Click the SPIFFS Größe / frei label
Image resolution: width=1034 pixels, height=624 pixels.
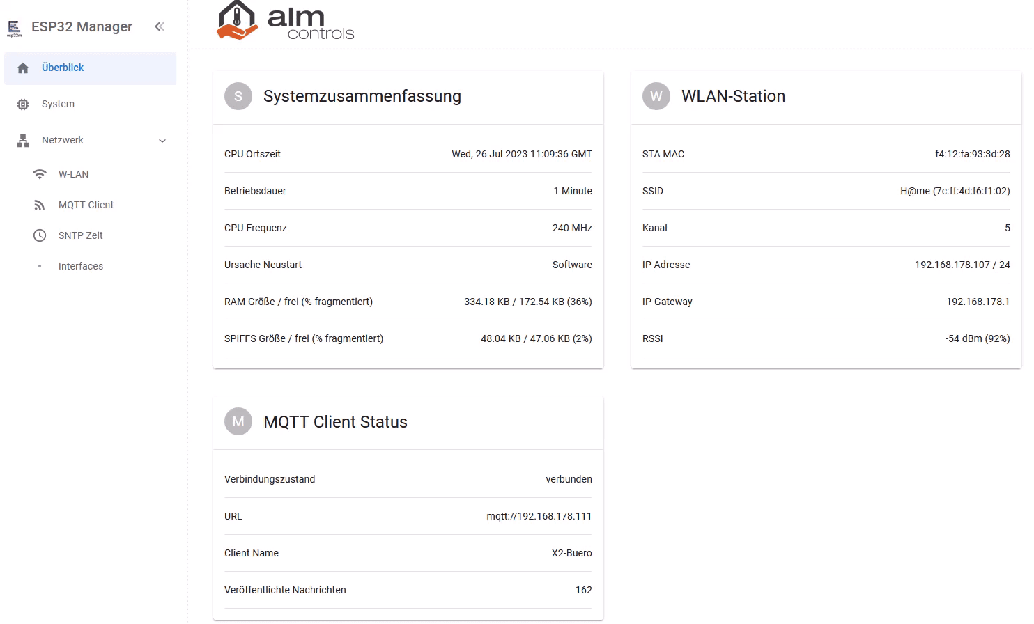pos(304,338)
